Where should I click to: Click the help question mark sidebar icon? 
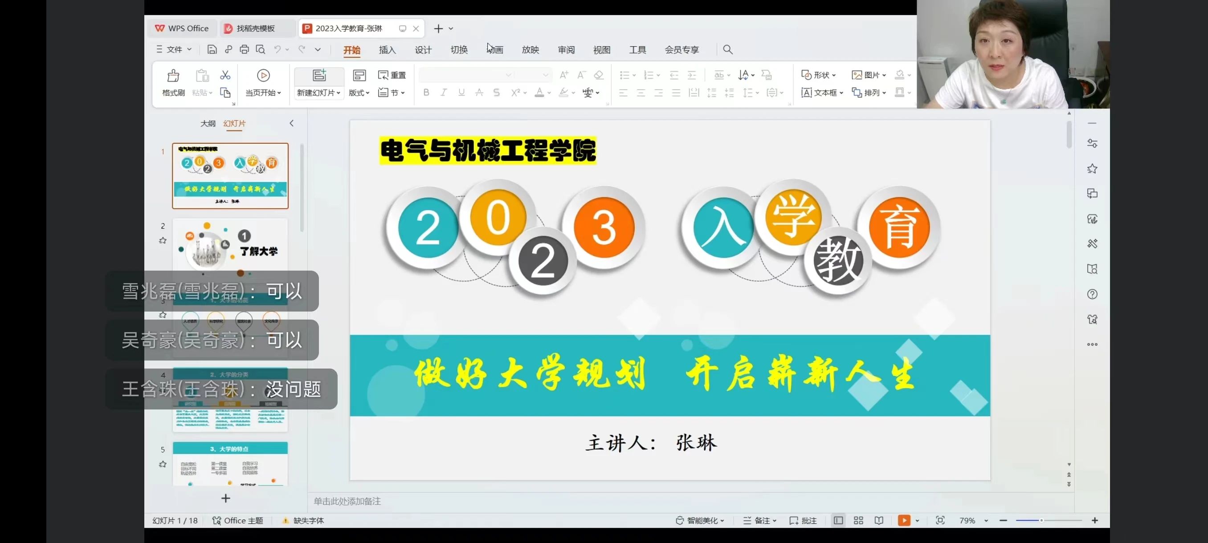coord(1092,294)
